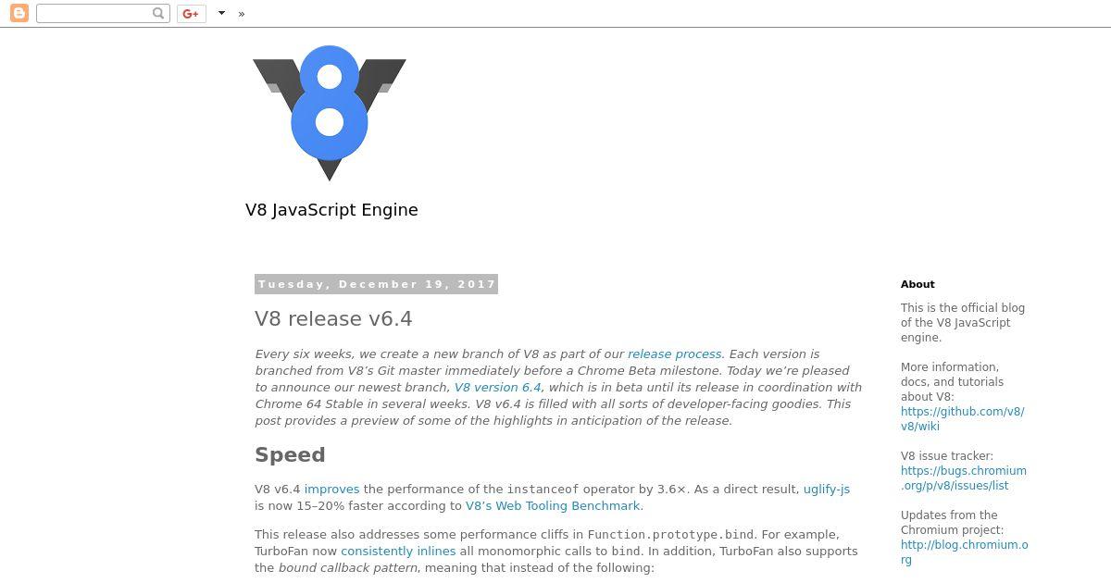This screenshot has width=1111, height=583.
Task: Open the navbar dropdown arrow menu
Action: [x=221, y=13]
